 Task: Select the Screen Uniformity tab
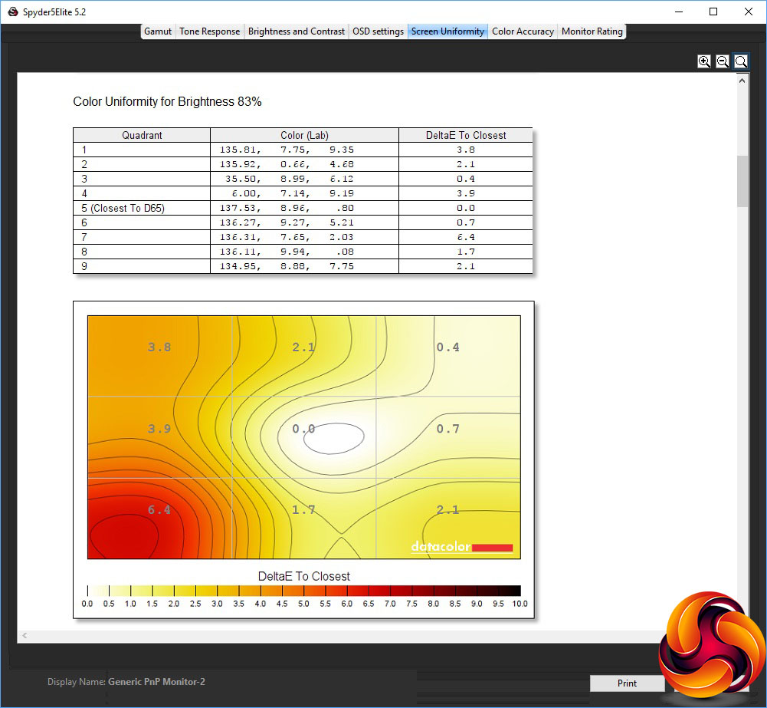tap(447, 31)
